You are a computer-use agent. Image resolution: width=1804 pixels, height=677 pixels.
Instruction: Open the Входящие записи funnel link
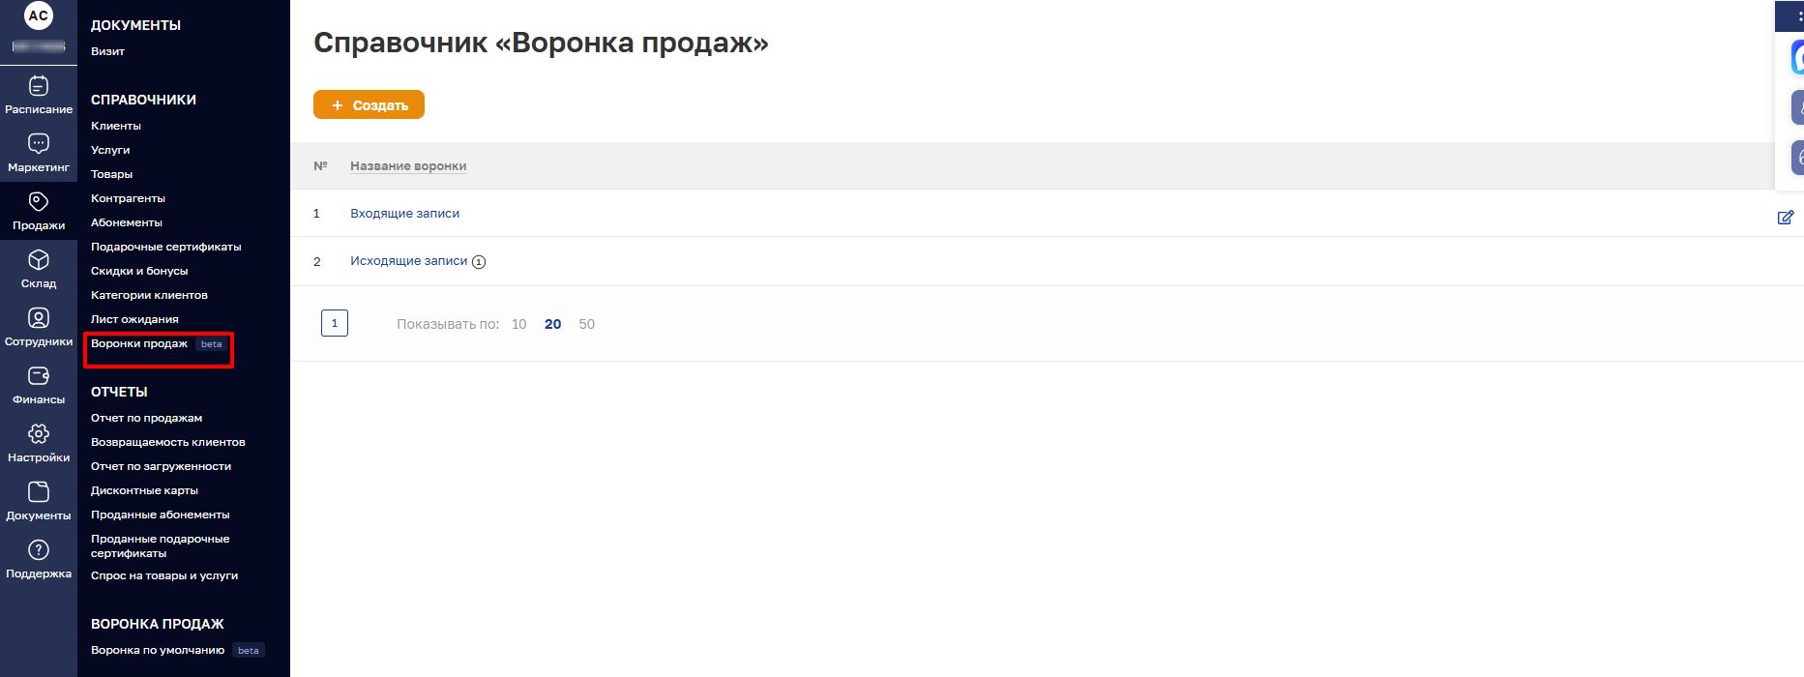point(404,213)
